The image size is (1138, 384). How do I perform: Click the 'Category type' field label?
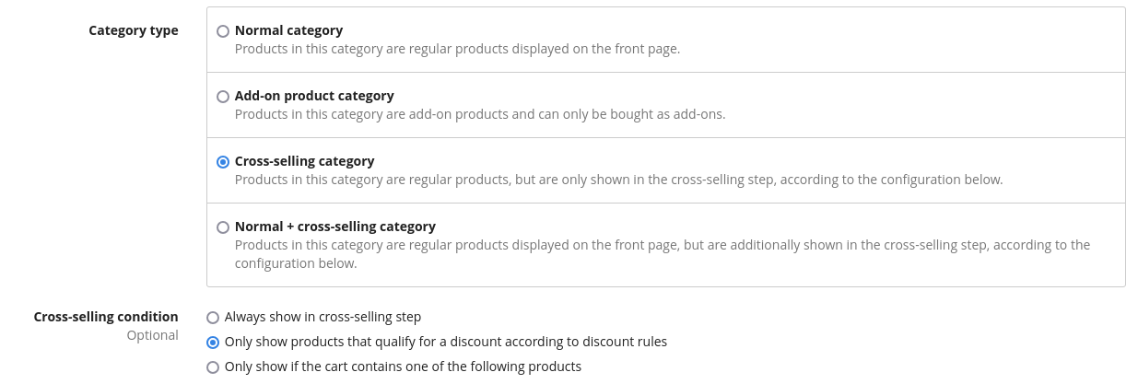tap(134, 30)
